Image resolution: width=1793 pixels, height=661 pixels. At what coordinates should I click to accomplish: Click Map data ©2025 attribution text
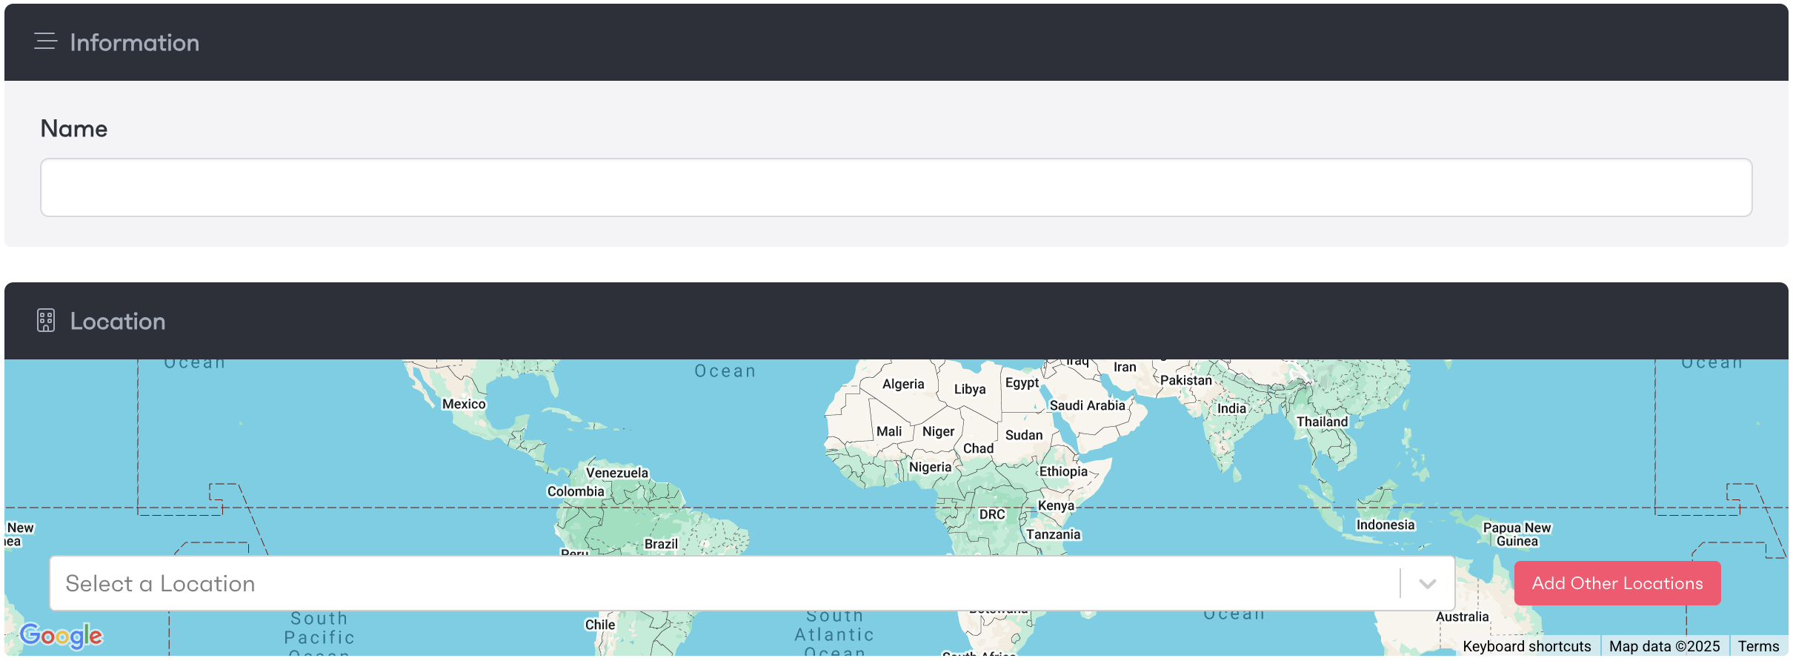[x=1664, y=646]
